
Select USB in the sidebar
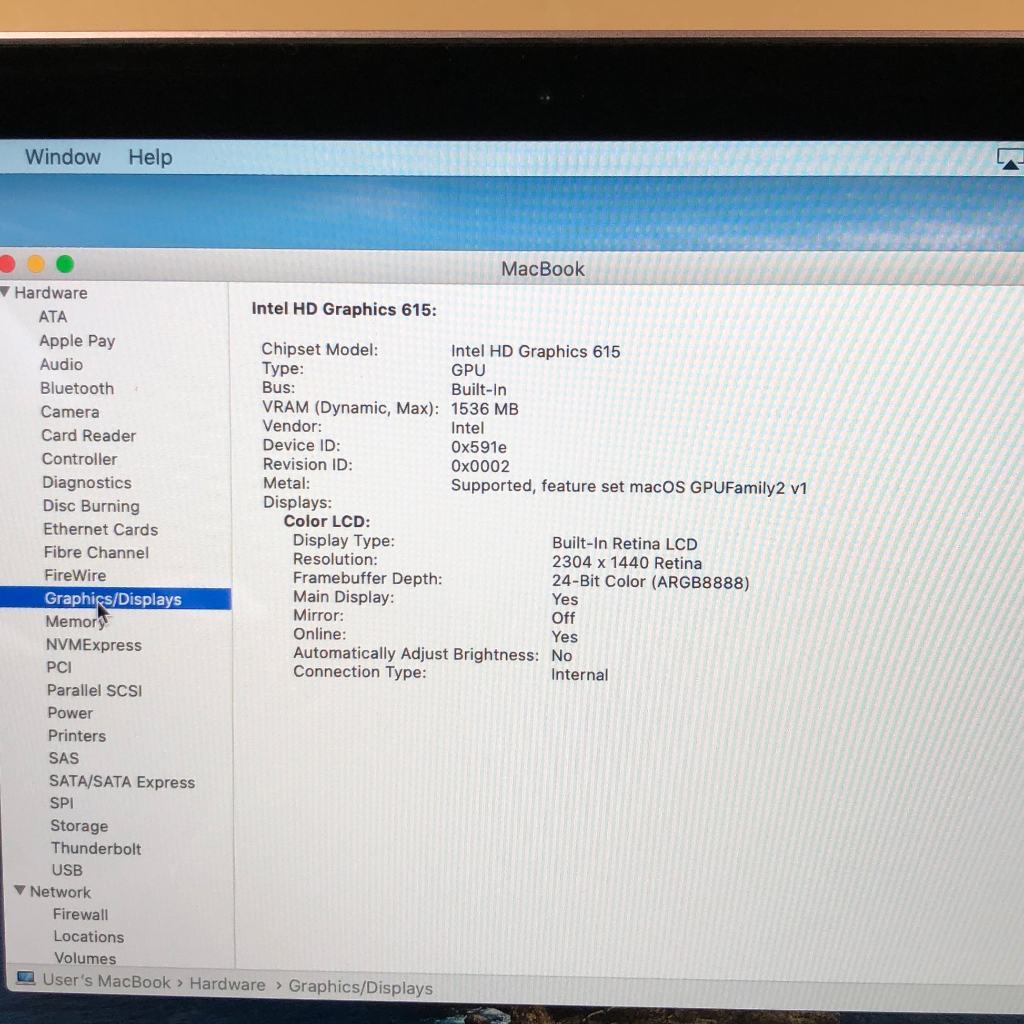point(67,870)
